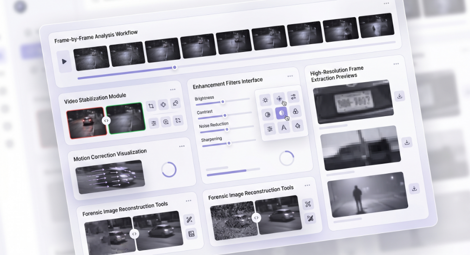This screenshot has width=470, height=255.
Task: Click the Motion Correction Visualization heading
Action: click(x=110, y=155)
